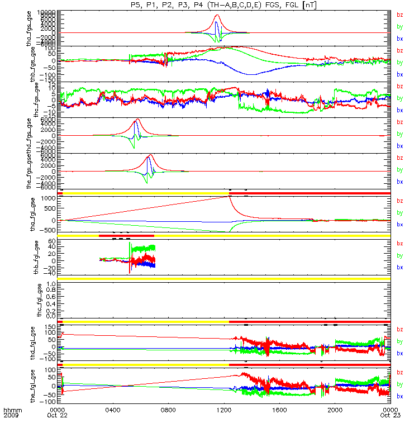Click the bz legend beside tha_fgl_gse panel
Screen dimensions: 419x447
coord(400,201)
